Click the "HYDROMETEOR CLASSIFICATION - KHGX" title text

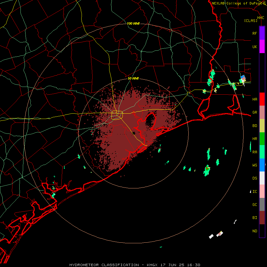(x=114, y=265)
